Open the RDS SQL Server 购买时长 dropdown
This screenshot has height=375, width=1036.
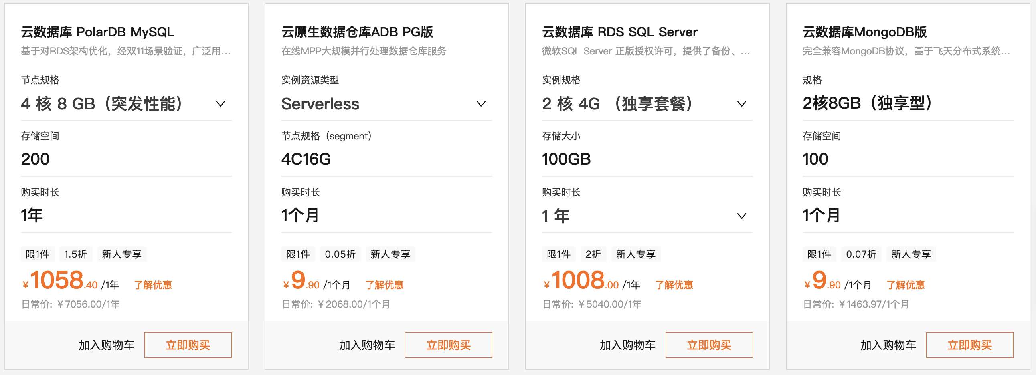click(741, 216)
